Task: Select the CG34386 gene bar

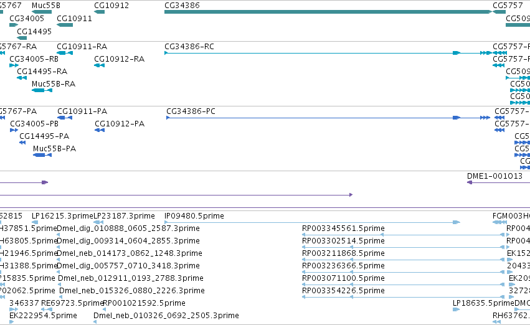Action: pyautogui.click(x=328, y=12)
